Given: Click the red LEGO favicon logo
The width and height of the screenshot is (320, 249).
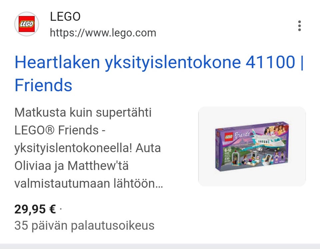Looking at the screenshot, I should [x=27, y=24].
